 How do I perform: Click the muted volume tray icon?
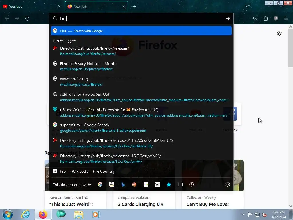(264, 215)
